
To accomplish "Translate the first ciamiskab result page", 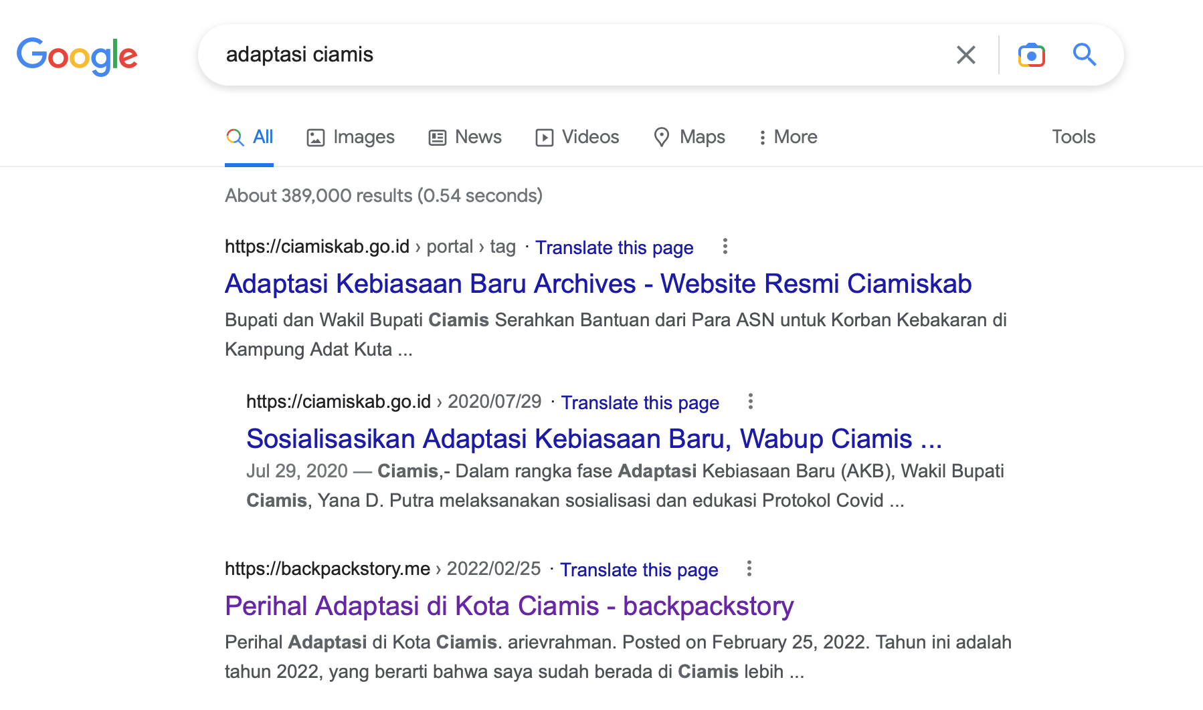I will tap(614, 248).
